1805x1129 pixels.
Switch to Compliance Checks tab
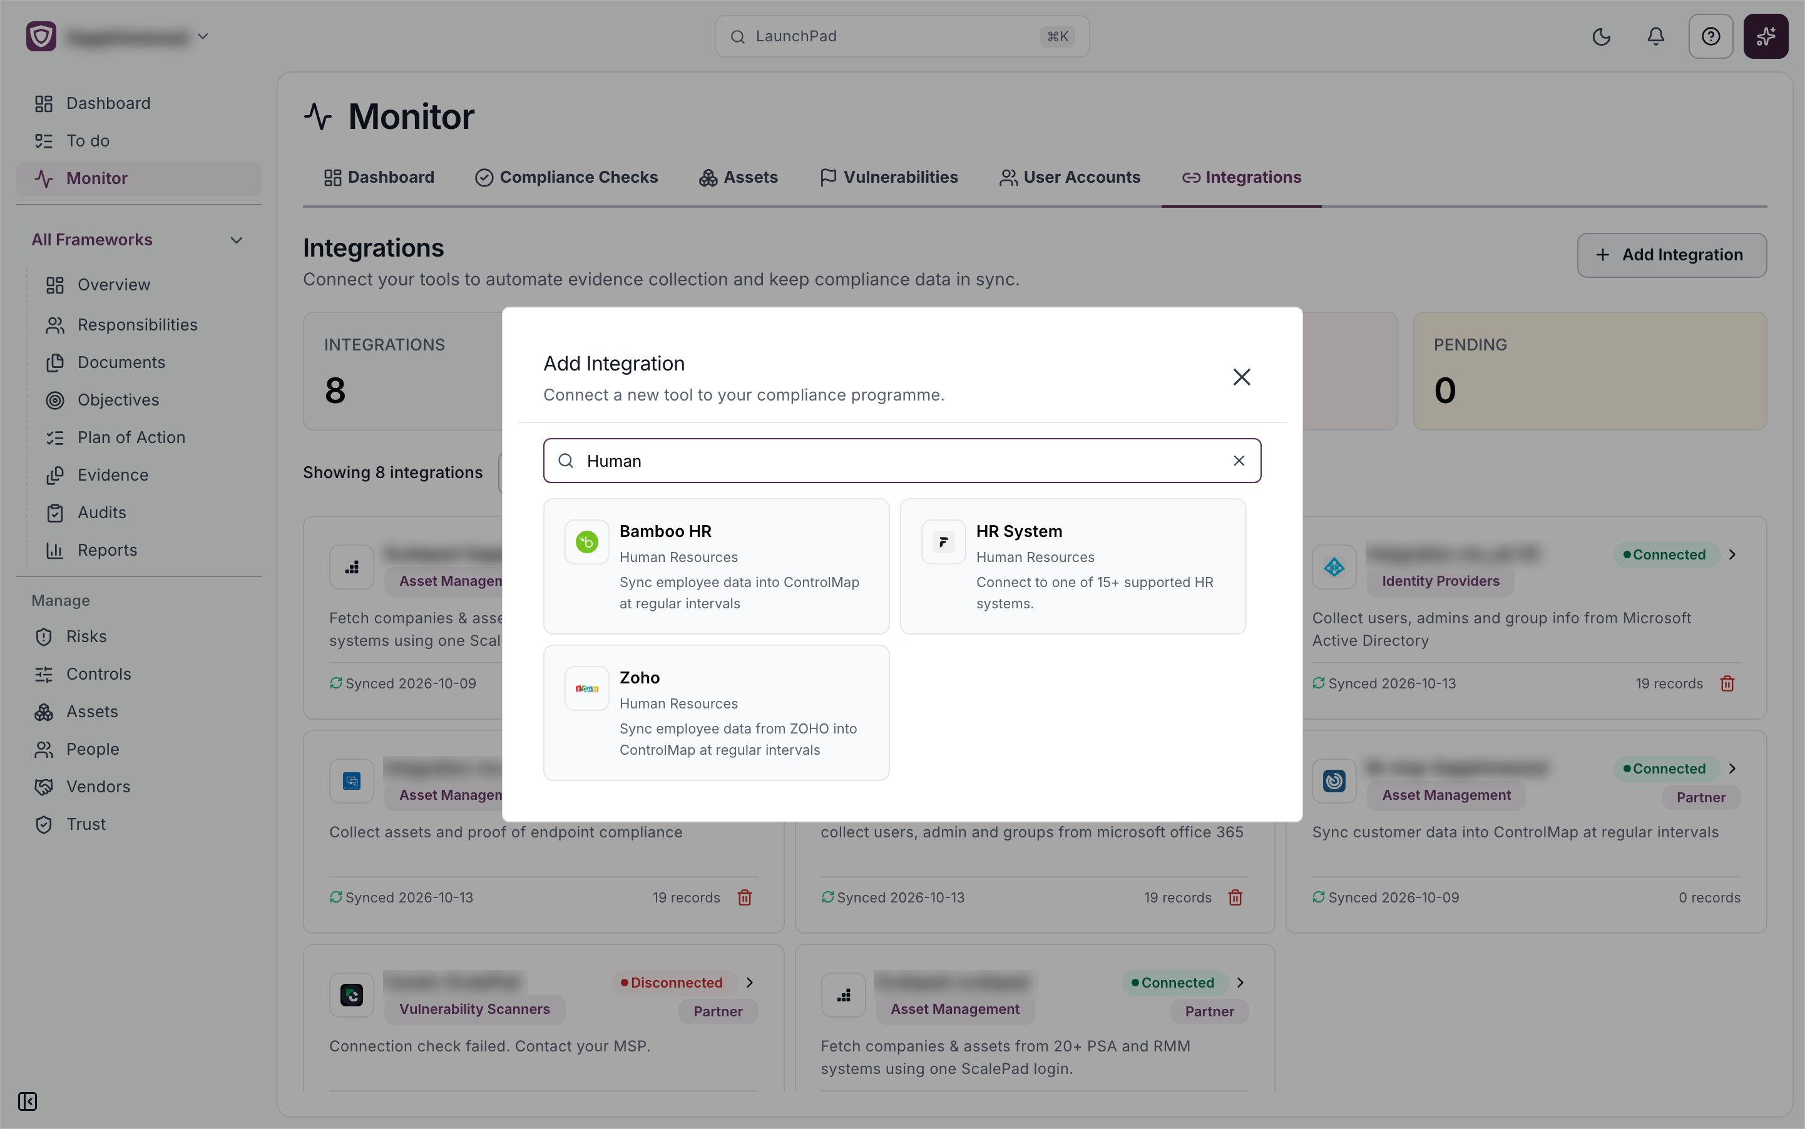[x=567, y=177]
